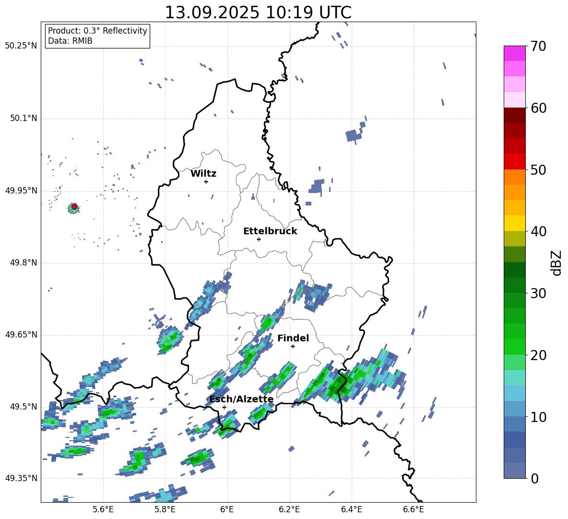Click the dBZ colorbar axis label

coord(556,263)
